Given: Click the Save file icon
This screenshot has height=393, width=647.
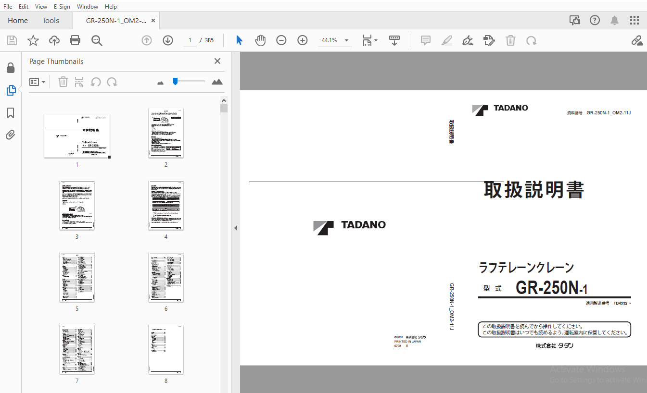Looking at the screenshot, I should pos(12,40).
